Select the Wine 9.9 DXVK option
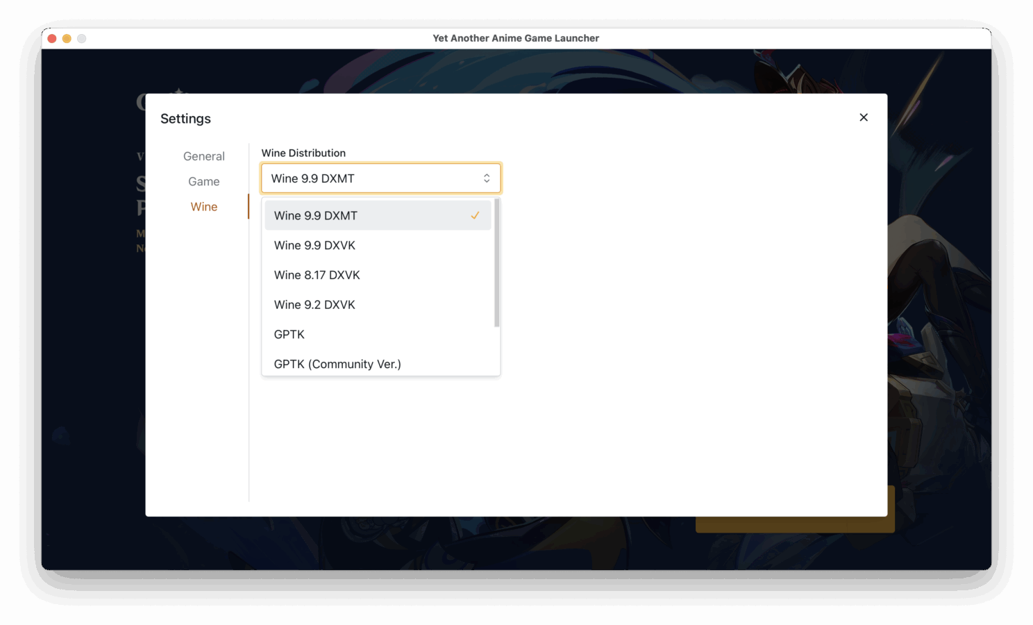Screen dimensions: 1033x625 (314, 245)
